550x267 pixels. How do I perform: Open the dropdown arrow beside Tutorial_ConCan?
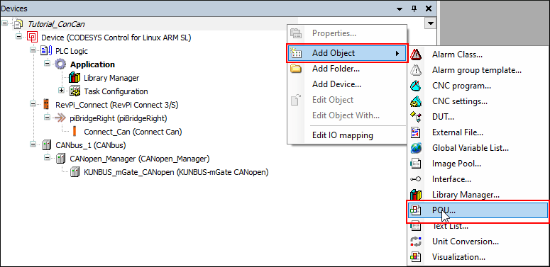click(430, 24)
